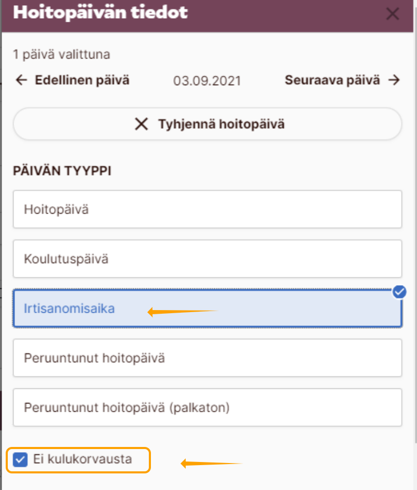Go to Seuraava päivä via its text label
Viewport: 417px width, 490px height.
tap(332, 80)
